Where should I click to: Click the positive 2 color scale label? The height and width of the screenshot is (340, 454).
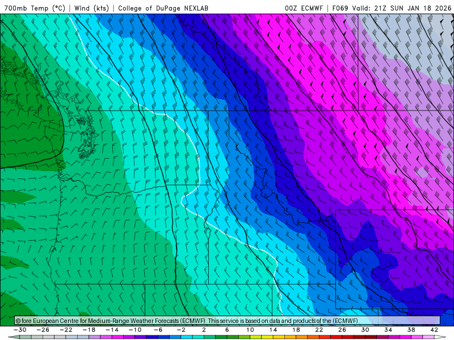click(x=204, y=330)
